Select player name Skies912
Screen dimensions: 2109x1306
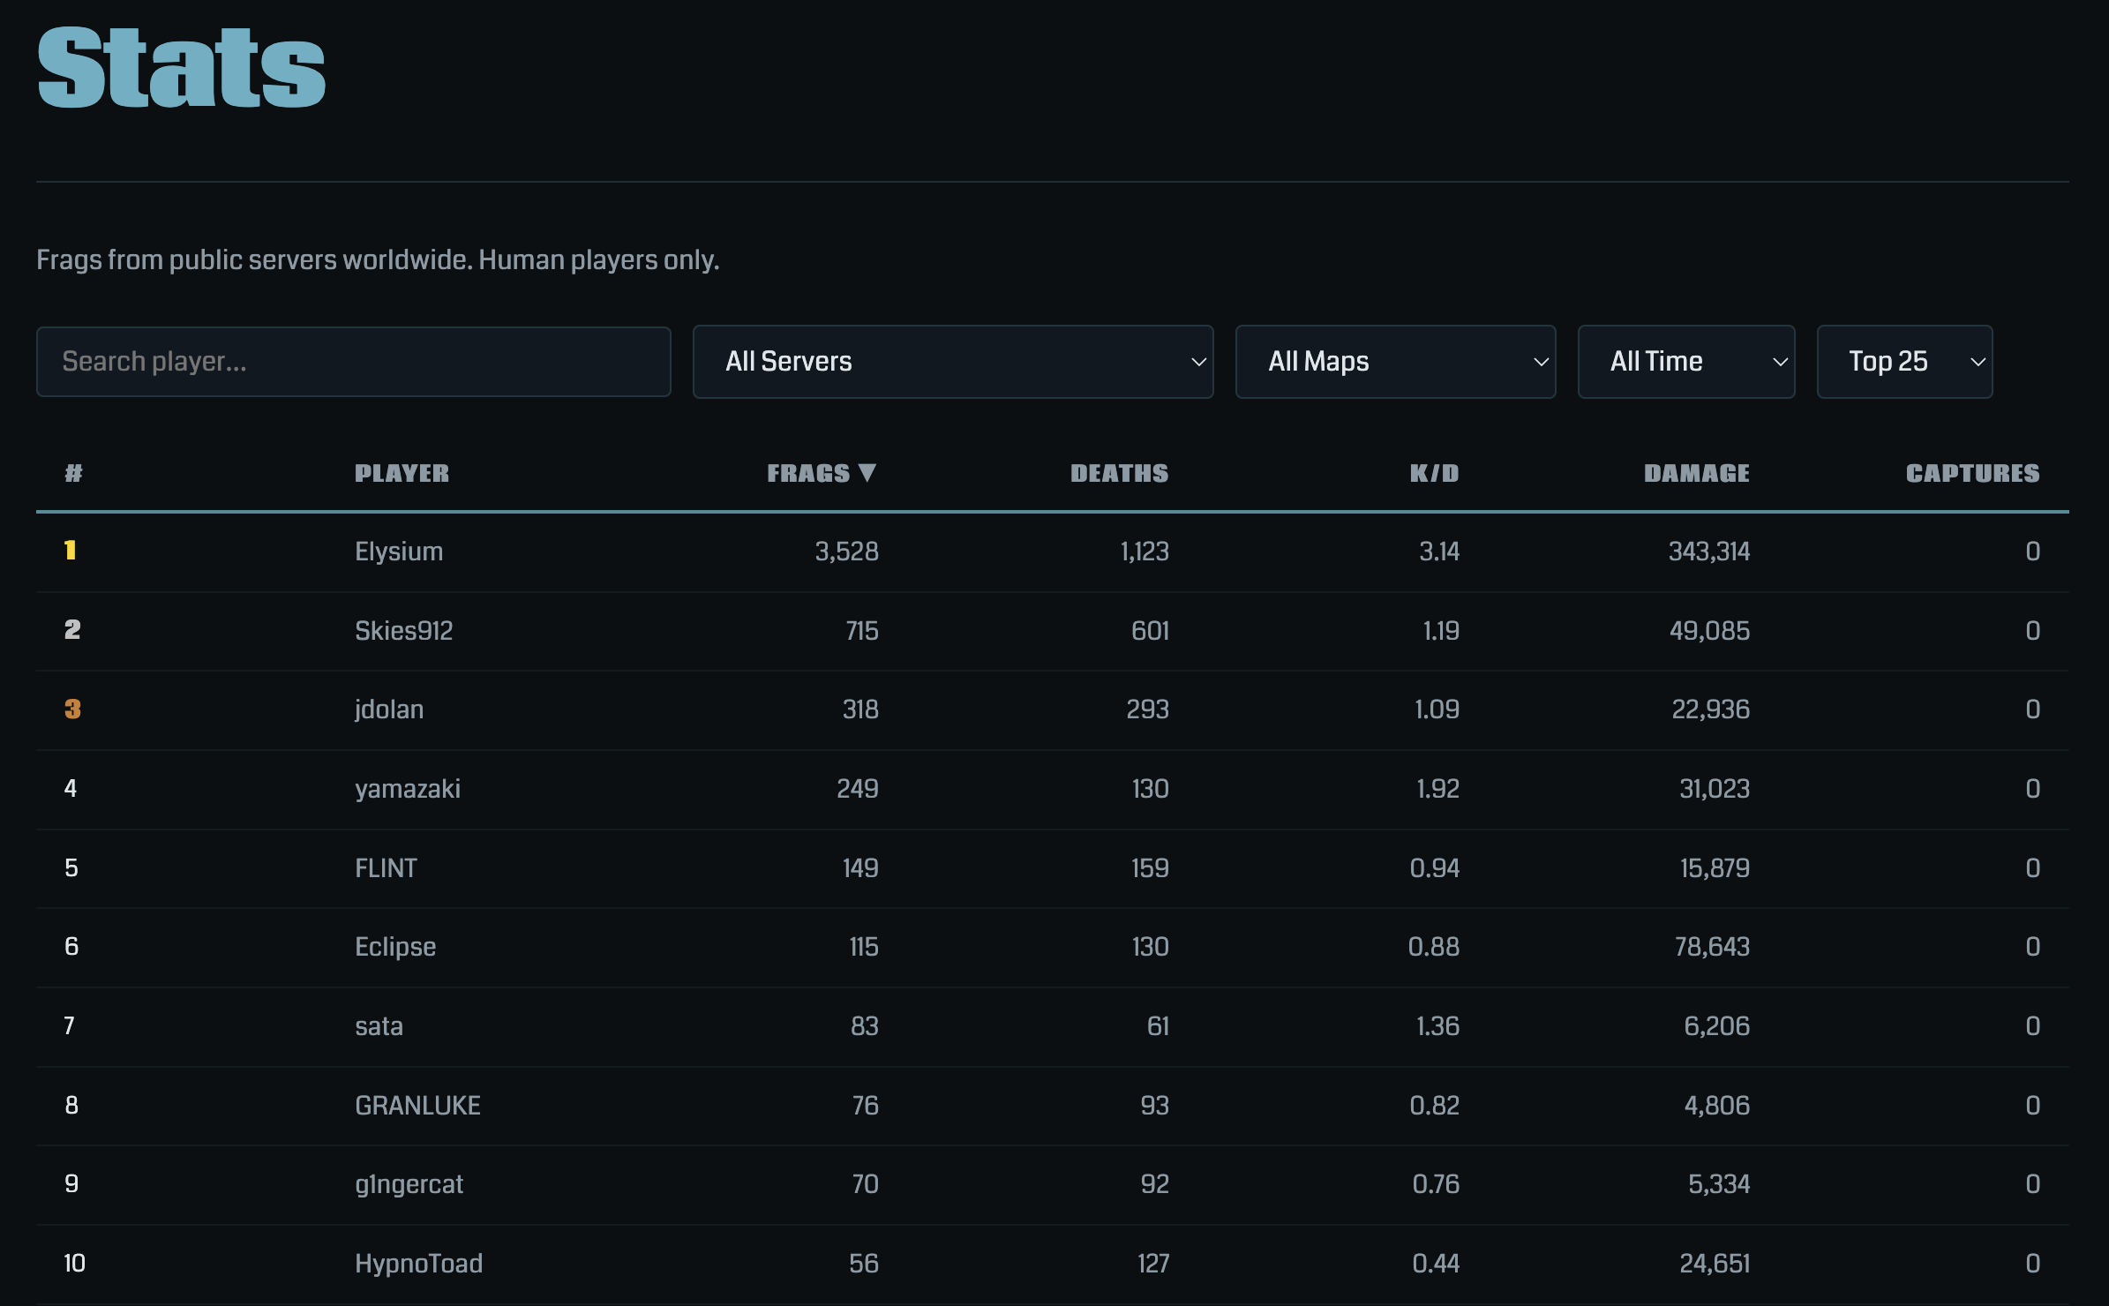(x=403, y=631)
